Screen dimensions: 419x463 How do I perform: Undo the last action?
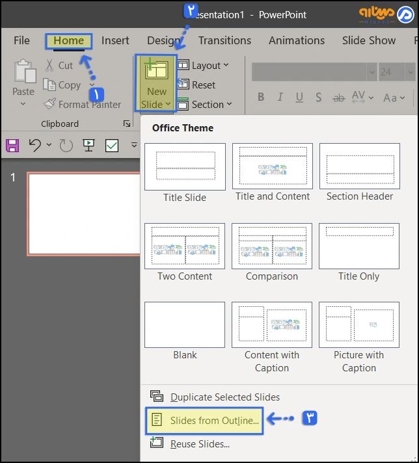tap(35, 145)
